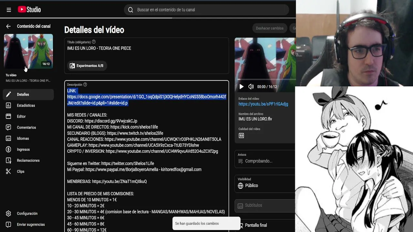Open the Pantalla final option
Viewport: 413px width, 232px height.
pos(256,225)
